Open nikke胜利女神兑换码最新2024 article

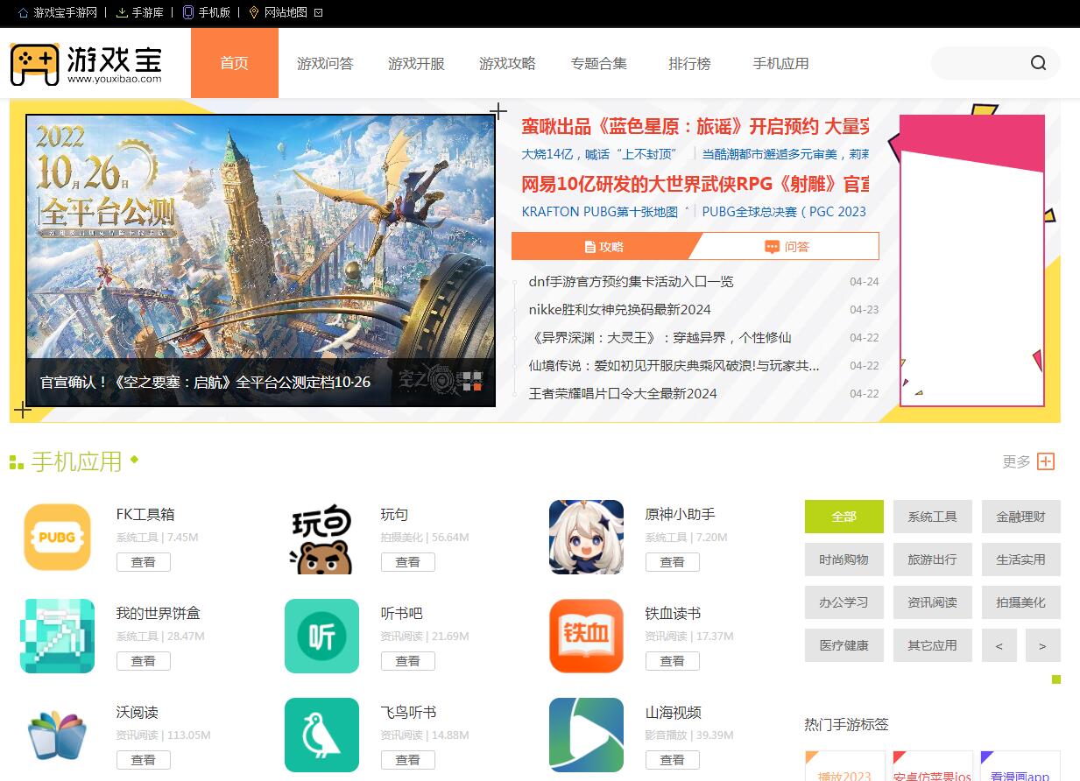620,310
